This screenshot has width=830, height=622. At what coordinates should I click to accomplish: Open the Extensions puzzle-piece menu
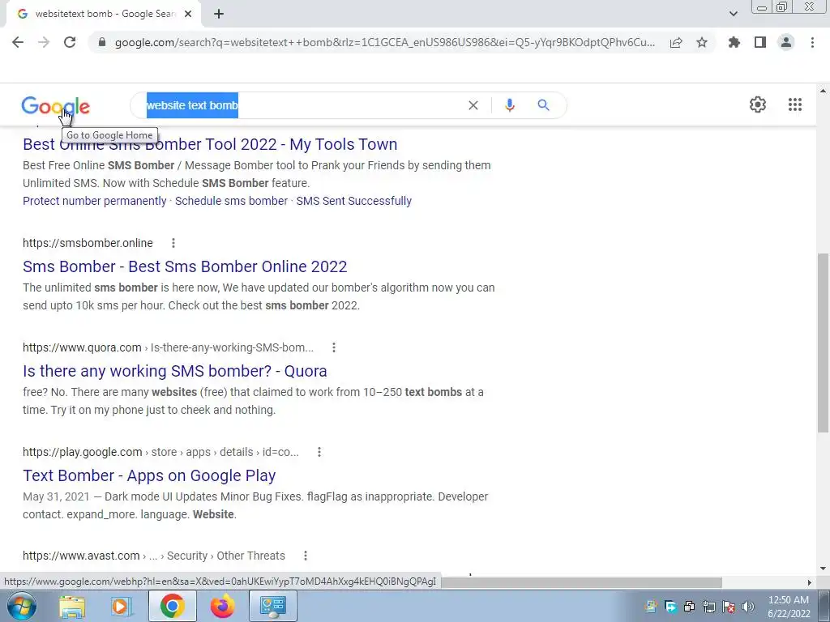(734, 42)
